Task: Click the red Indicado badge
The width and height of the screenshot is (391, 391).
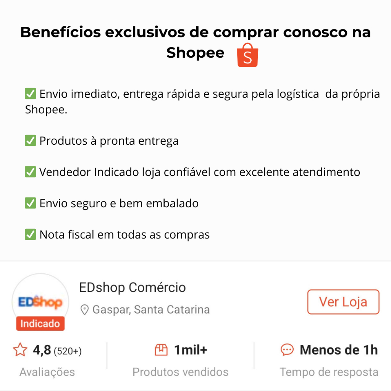Action: pos(40,324)
